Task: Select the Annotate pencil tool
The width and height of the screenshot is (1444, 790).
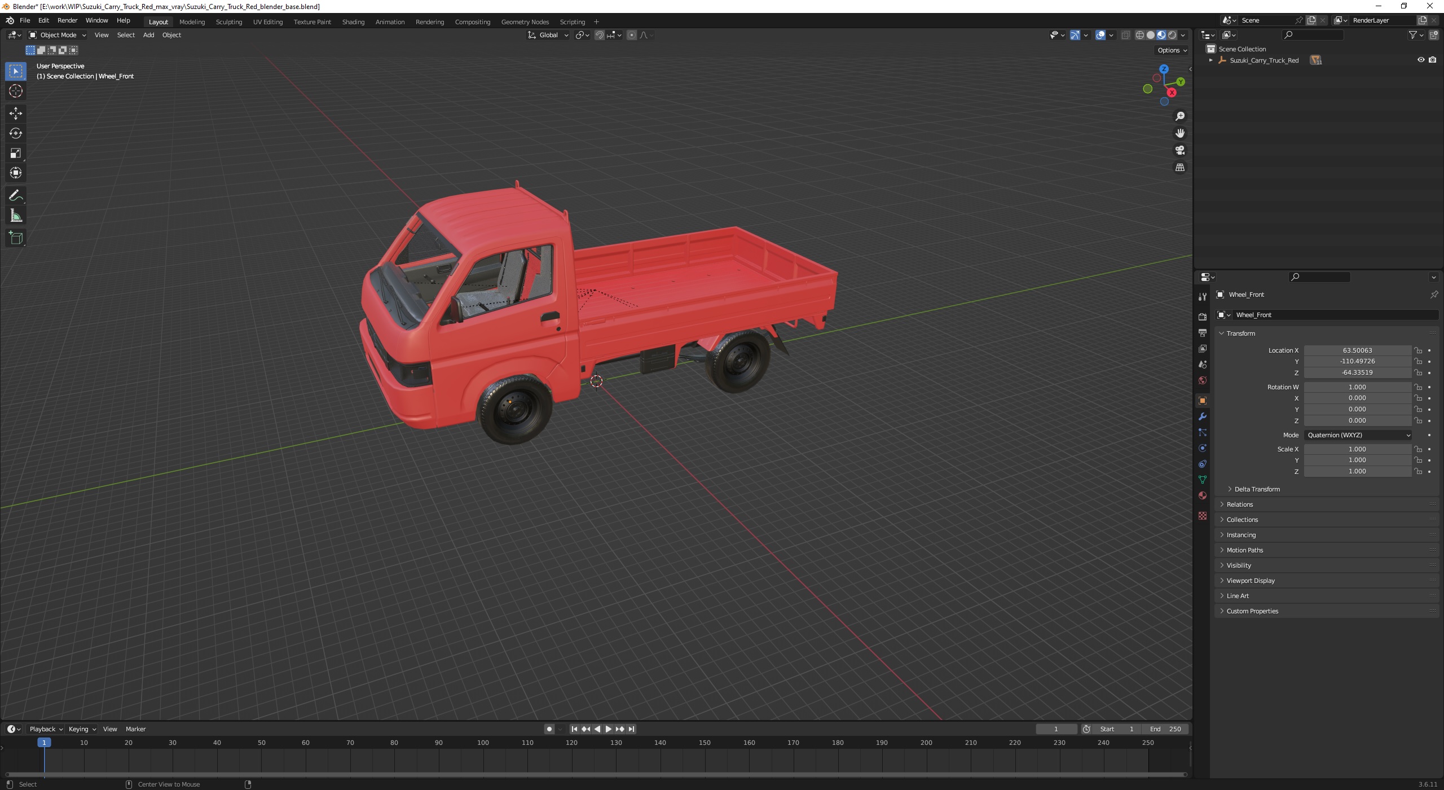Action: tap(16, 196)
